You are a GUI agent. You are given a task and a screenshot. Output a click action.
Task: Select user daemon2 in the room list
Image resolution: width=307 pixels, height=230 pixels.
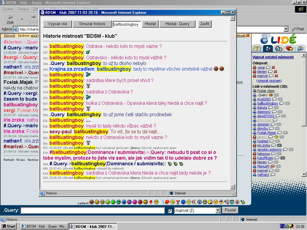click(x=264, y=112)
